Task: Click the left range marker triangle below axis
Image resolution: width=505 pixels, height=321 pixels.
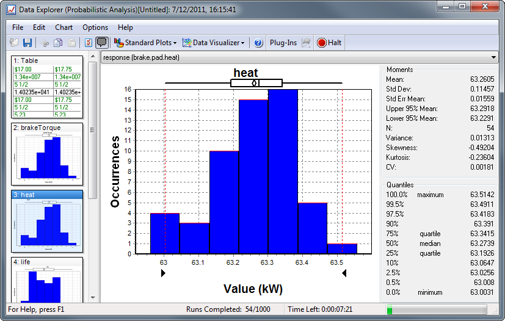Action: pyautogui.click(x=163, y=274)
